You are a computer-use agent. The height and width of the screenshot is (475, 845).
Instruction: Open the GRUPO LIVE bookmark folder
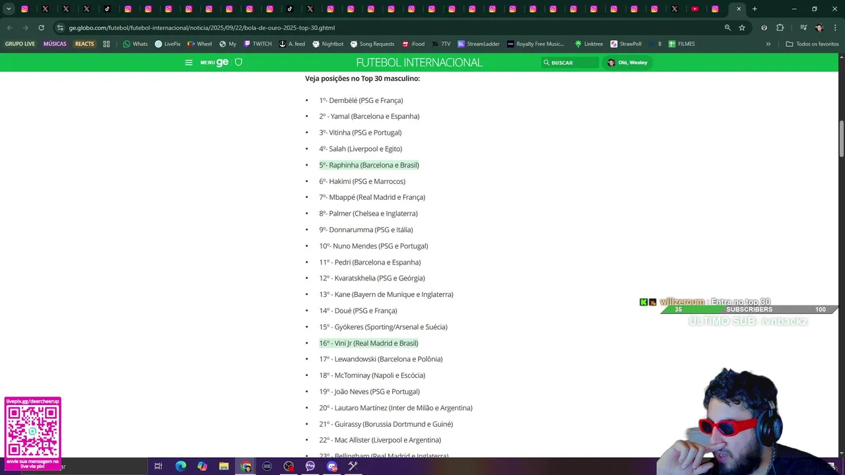pyautogui.click(x=20, y=44)
